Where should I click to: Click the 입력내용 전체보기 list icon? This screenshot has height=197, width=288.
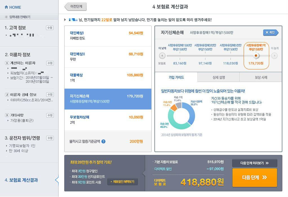(6, 17)
